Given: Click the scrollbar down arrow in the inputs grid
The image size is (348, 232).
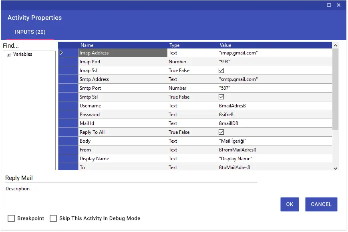Looking at the screenshot, I should pos(335,169).
